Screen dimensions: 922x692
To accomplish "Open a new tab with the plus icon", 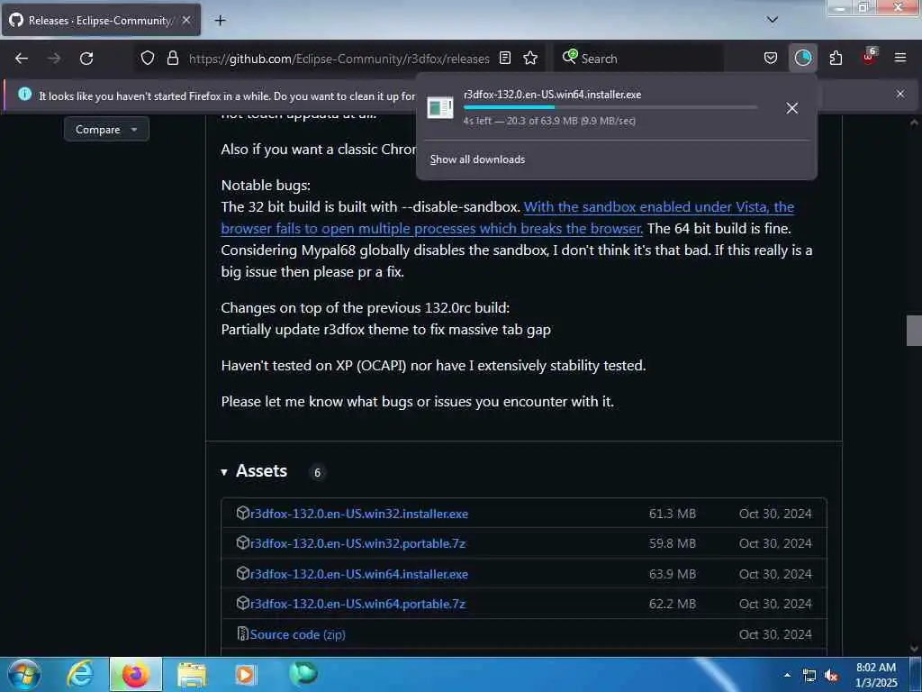I will coord(220,21).
